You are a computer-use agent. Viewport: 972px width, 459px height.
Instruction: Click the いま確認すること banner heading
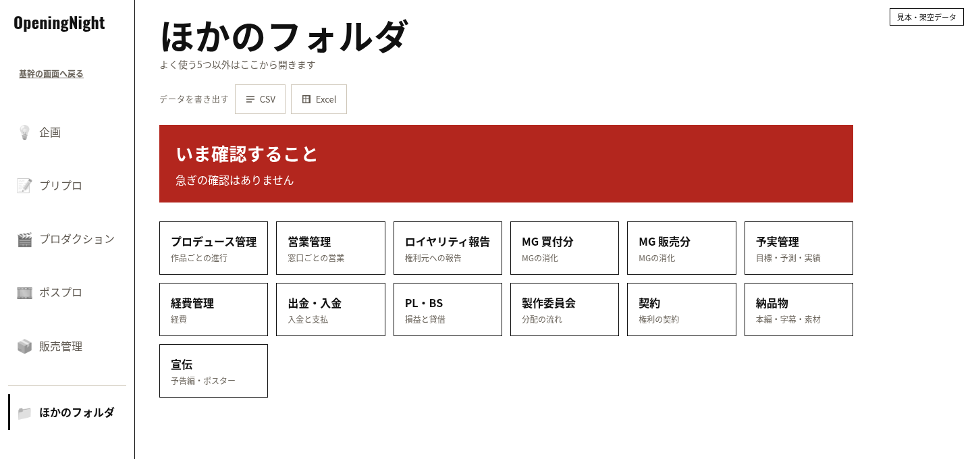(x=246, y=154)
